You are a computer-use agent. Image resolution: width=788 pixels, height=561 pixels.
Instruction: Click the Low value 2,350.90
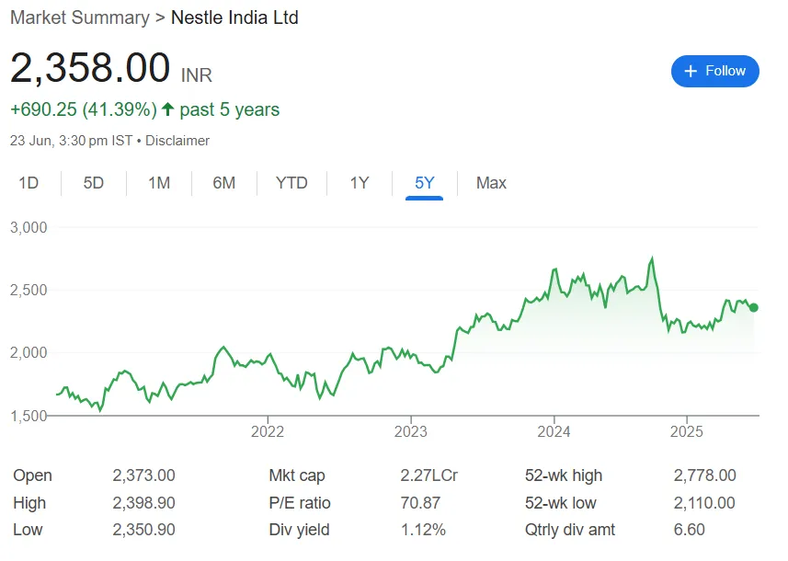(x=143, y=530)
